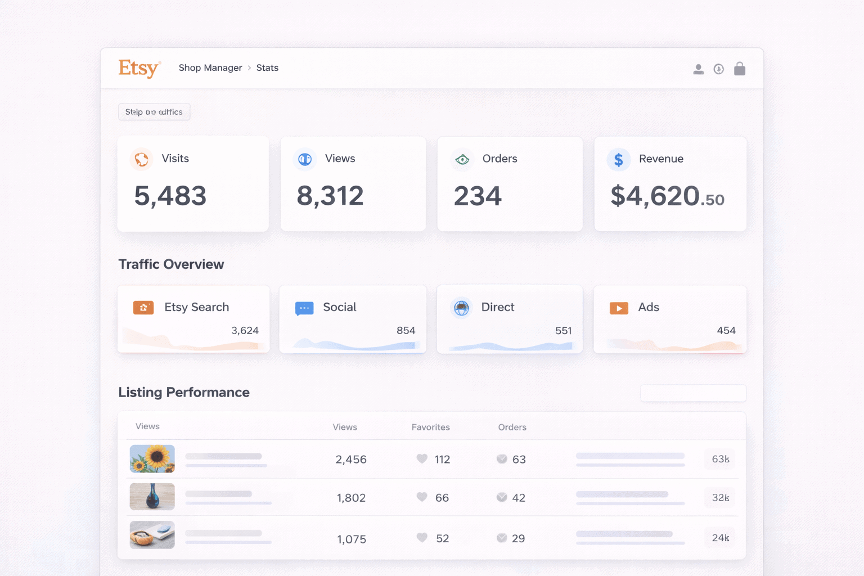
Task: Click the Social chat bubble icon
Action: tap(304, 308)
